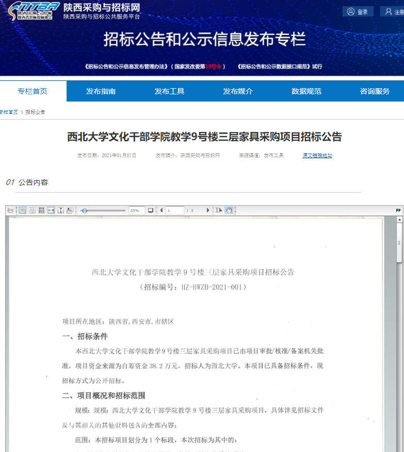Open the 原文链接地址 link
The image size is (404, 452).
click(317, 155)
